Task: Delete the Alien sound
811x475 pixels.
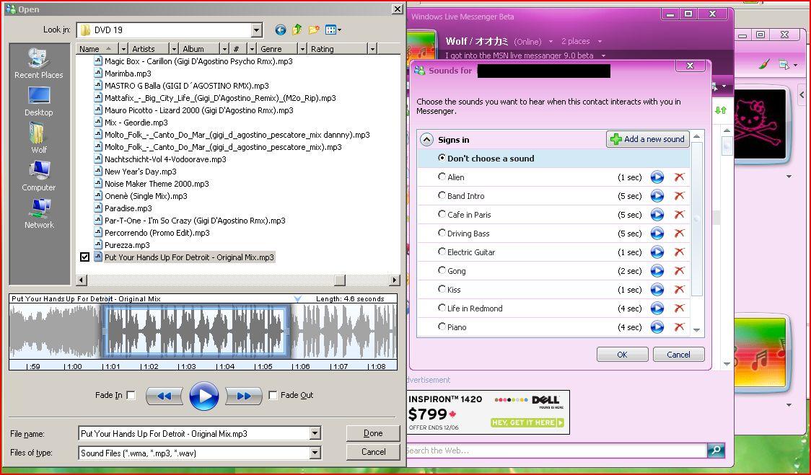Action: coord(679,177)
